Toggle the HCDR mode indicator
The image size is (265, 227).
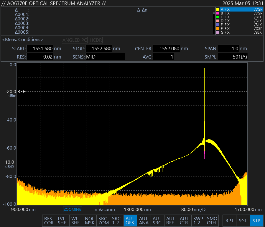[x=96, y=40]
